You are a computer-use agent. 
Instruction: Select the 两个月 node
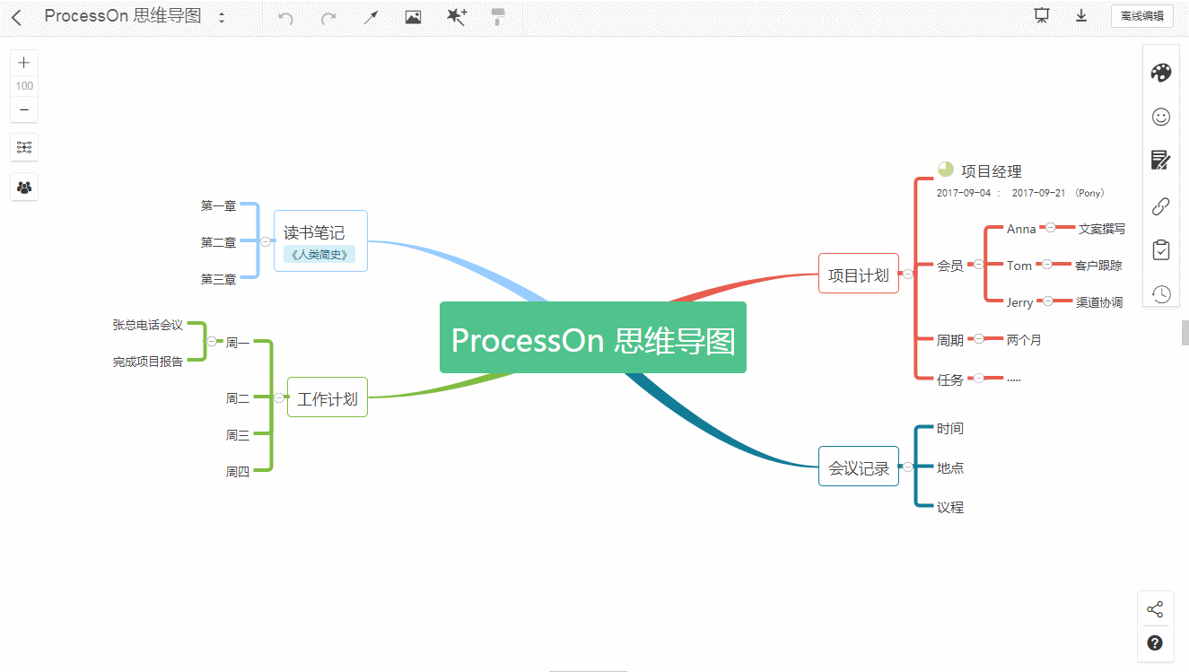click(x=1024, y=340)
